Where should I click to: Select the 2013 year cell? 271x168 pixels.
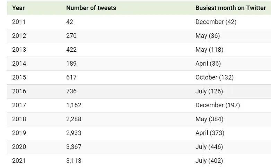pos(19,50)
